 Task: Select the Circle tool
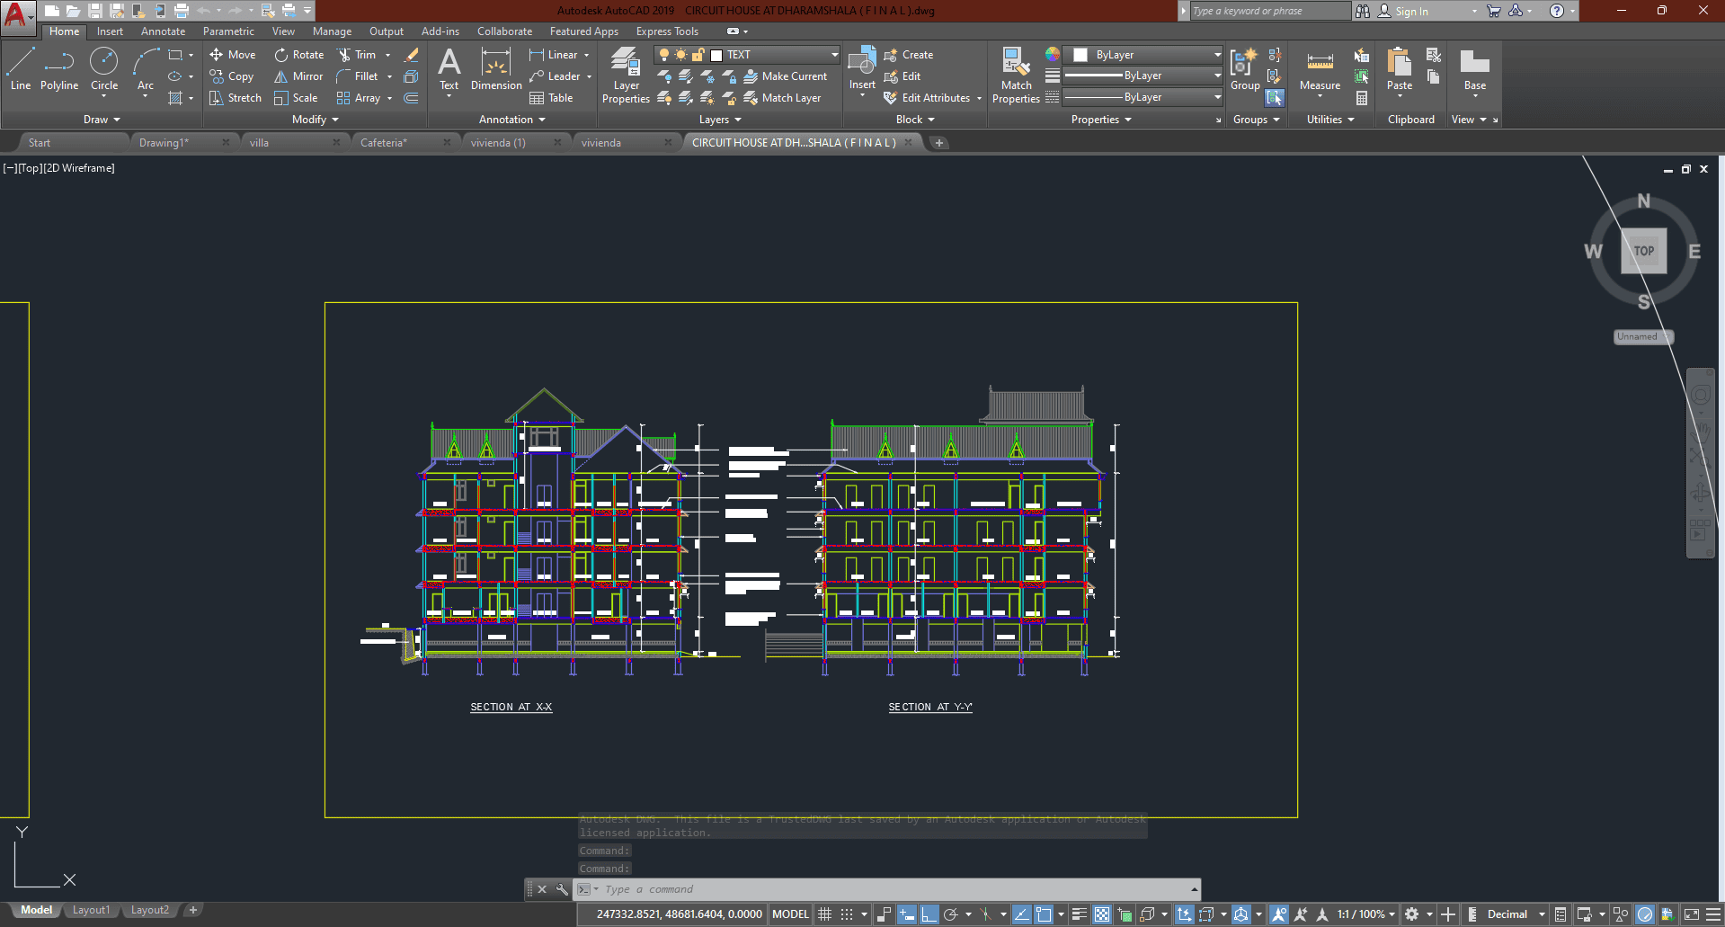tap(104, 69)
